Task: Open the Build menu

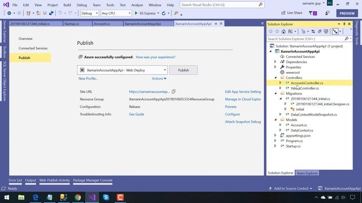Action: (x=67, y=5)
